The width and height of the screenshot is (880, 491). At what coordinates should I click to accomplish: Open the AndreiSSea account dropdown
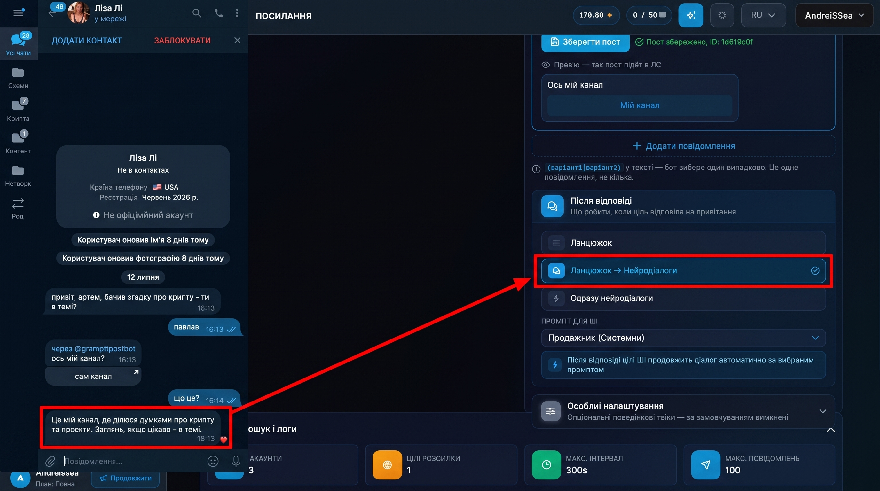coord(834,15)
